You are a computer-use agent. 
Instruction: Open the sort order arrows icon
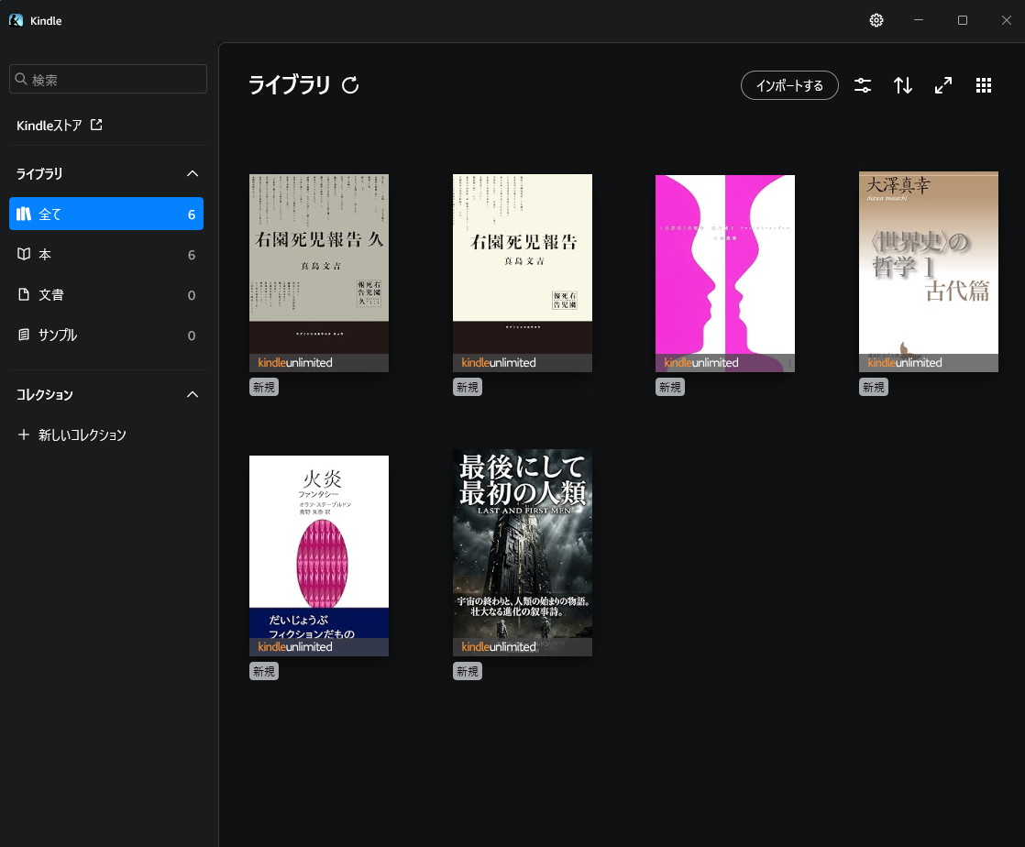[903, 85]
